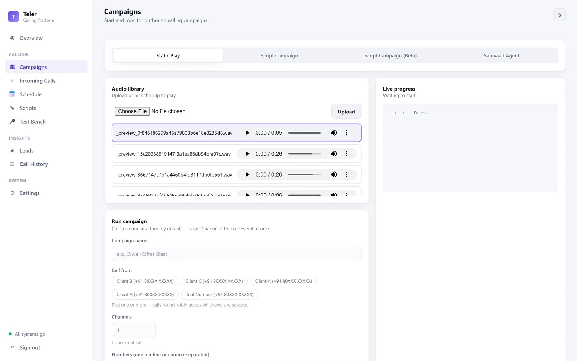Click the Idle log line in Live progress
The image size is (577, 361).
pos(408,113)
